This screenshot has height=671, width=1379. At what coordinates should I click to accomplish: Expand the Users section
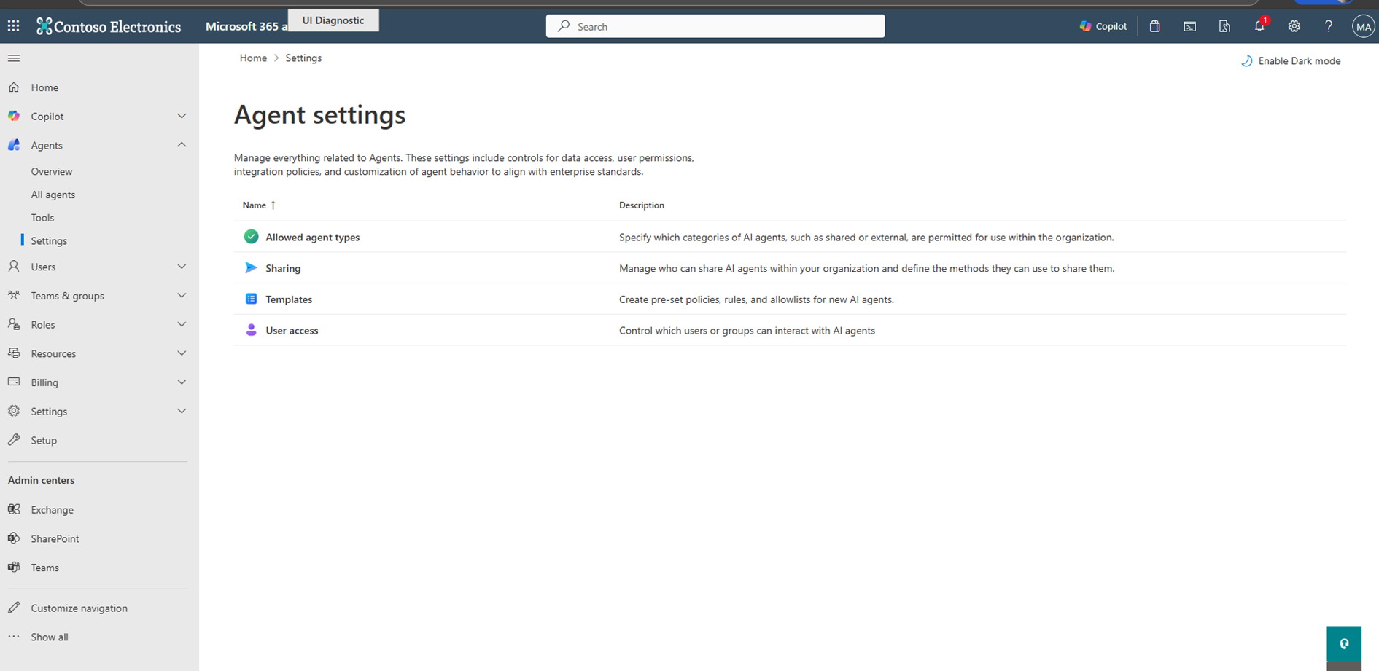pos(182,267)
